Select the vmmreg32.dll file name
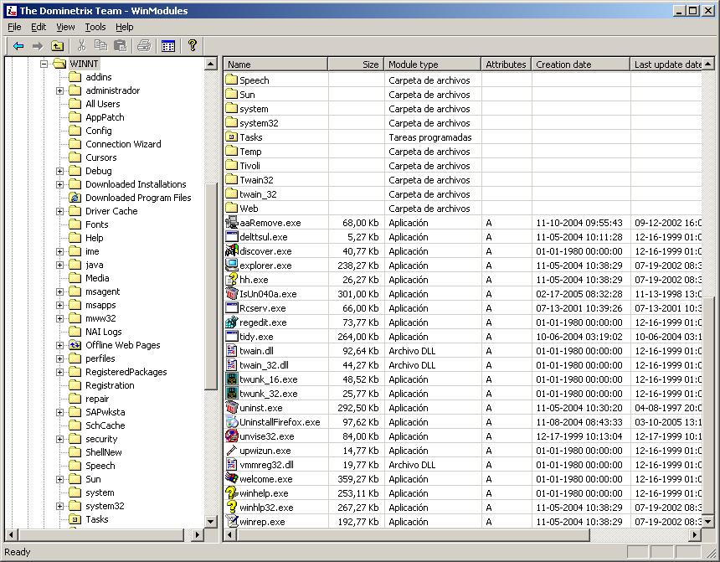This screenshot has height=562, width=720. [266, 465]
